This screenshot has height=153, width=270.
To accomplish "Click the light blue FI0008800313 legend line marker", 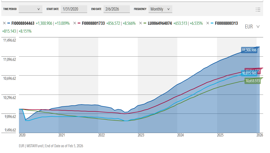I will coord(212,23).
